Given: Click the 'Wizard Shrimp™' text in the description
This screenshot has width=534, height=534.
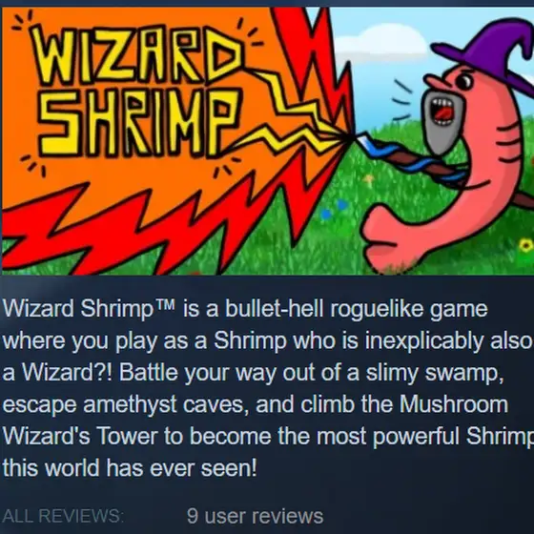Looking at the screenshot, I should point(89,310).
